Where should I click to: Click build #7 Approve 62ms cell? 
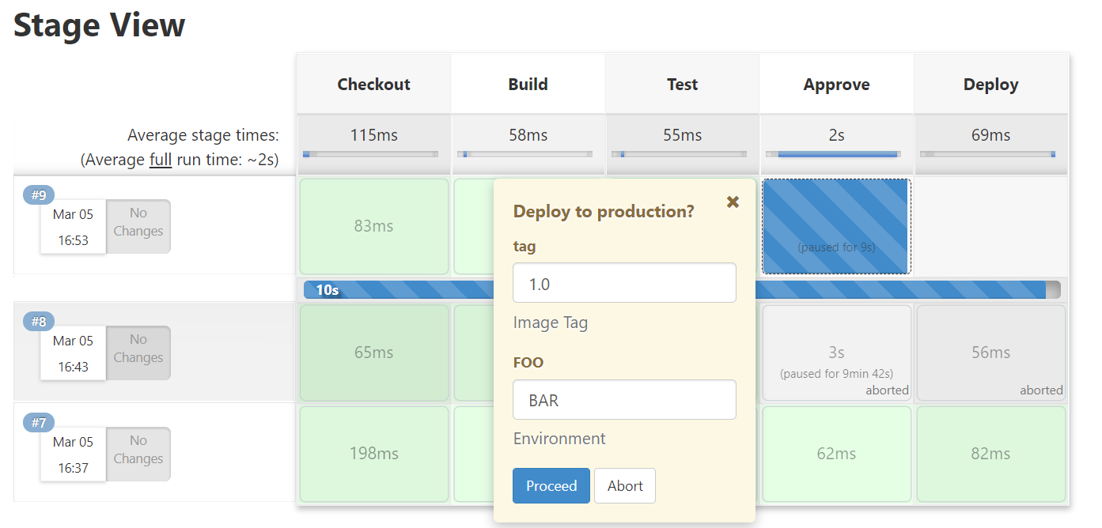(836, 454)
